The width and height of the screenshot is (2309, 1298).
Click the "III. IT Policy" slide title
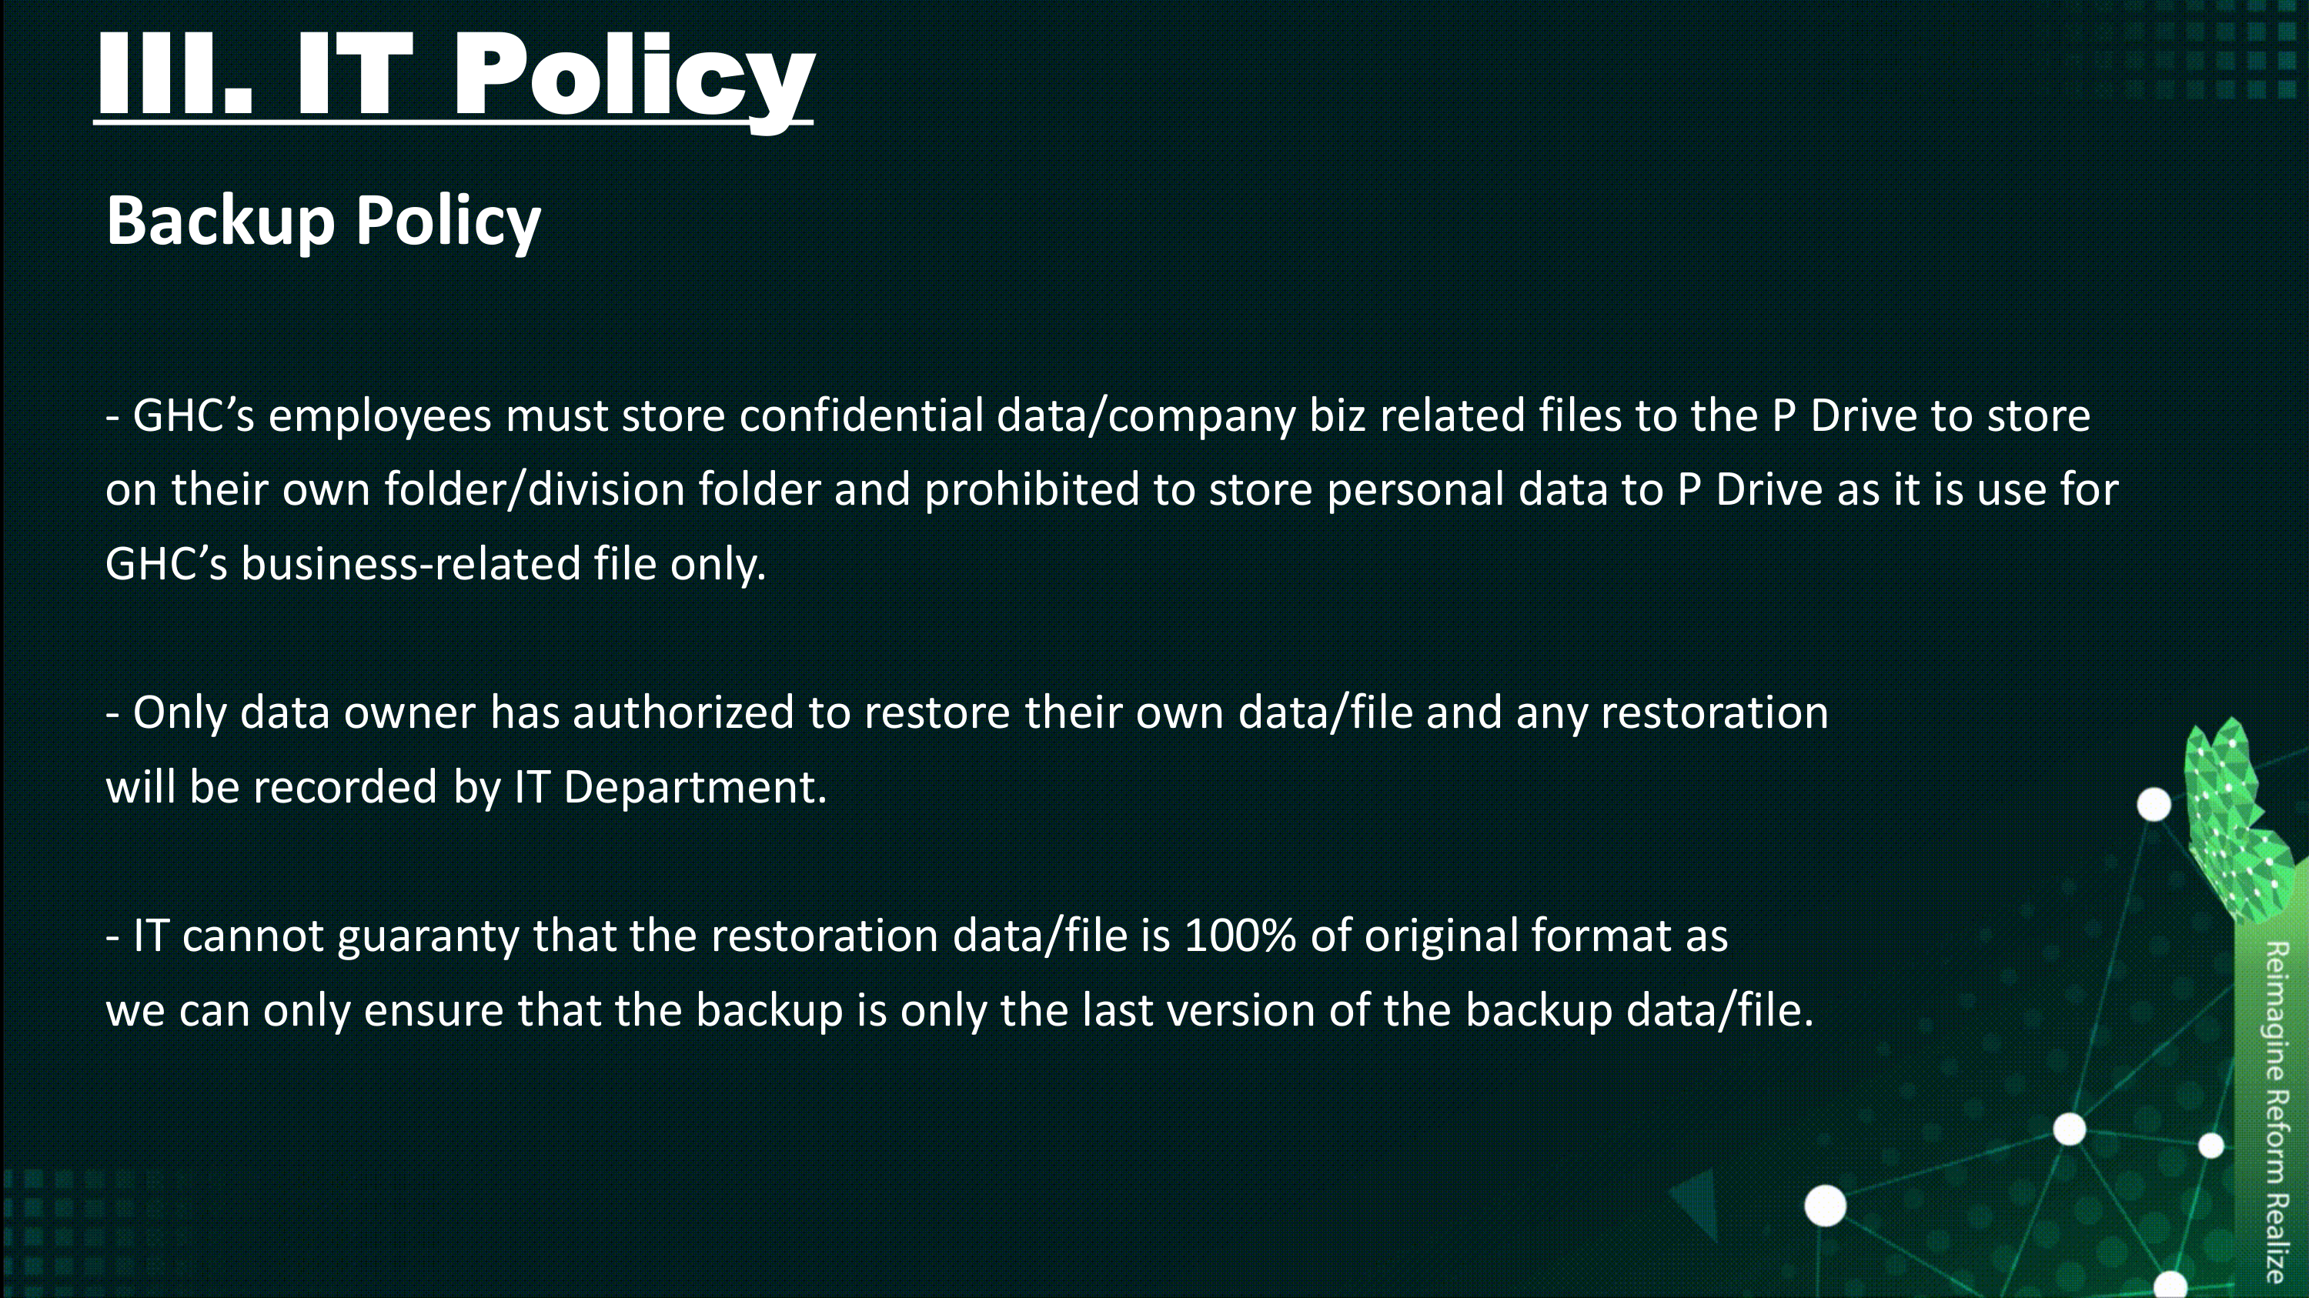point(454,77)
